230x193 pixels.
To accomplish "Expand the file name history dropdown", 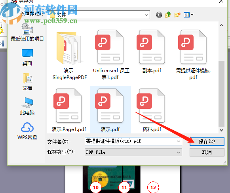I will [179, 141].
